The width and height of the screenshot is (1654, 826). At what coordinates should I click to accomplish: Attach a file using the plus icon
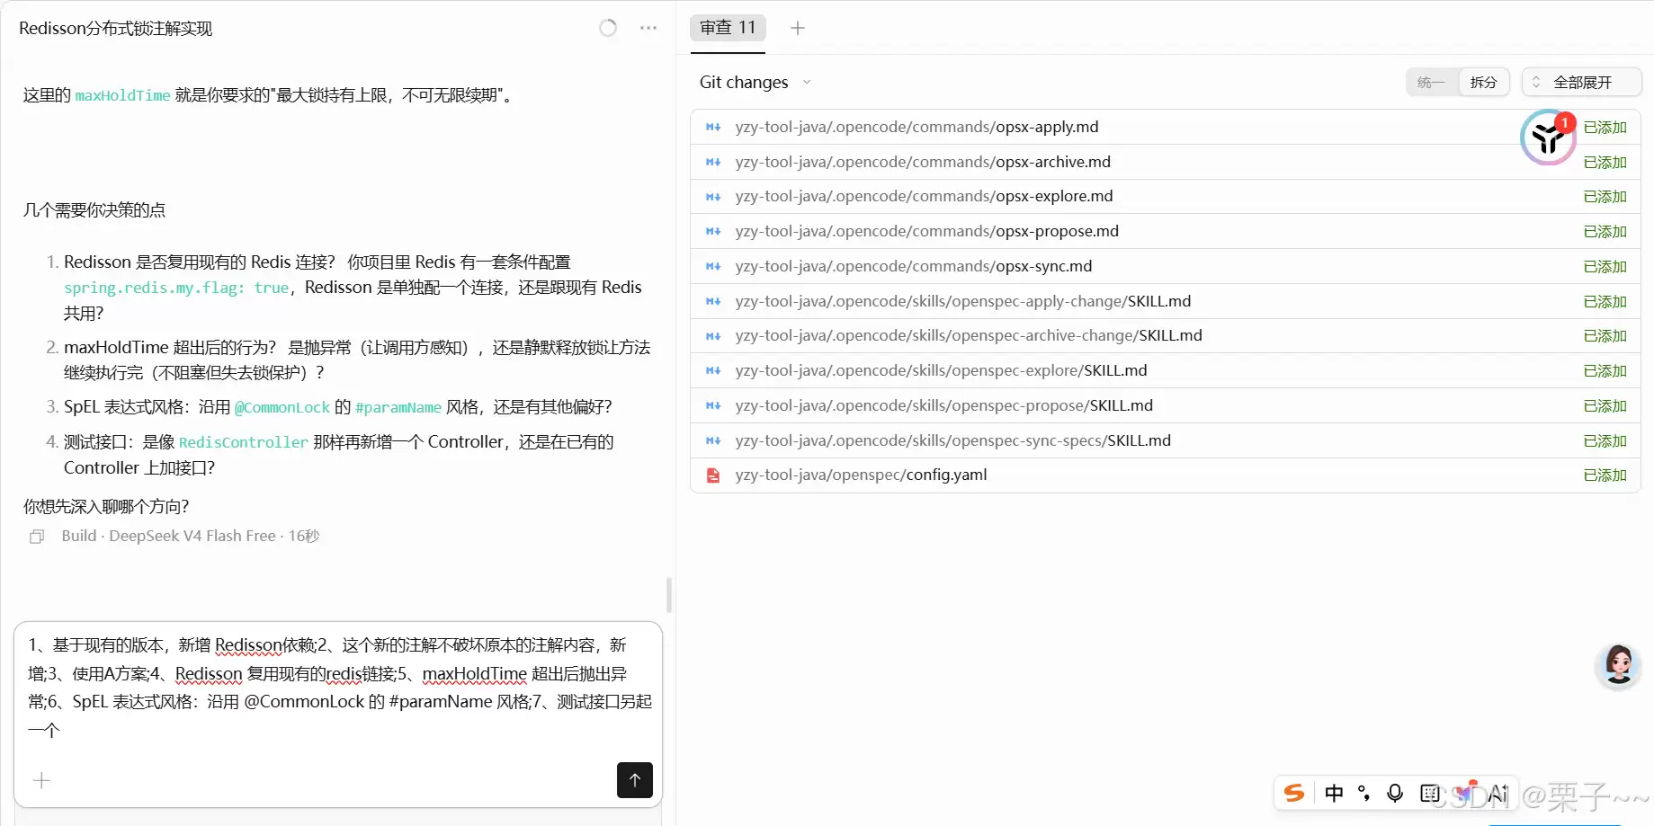pos(41,780)
